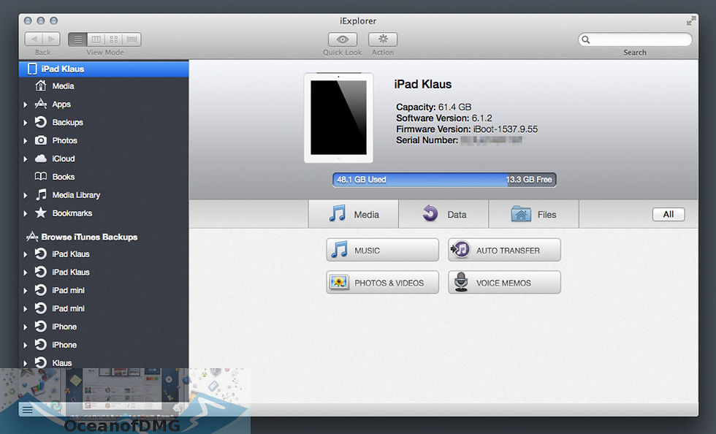Open the MUSIC button
Viewport: 716px width, 434px height.
(382, 250)
